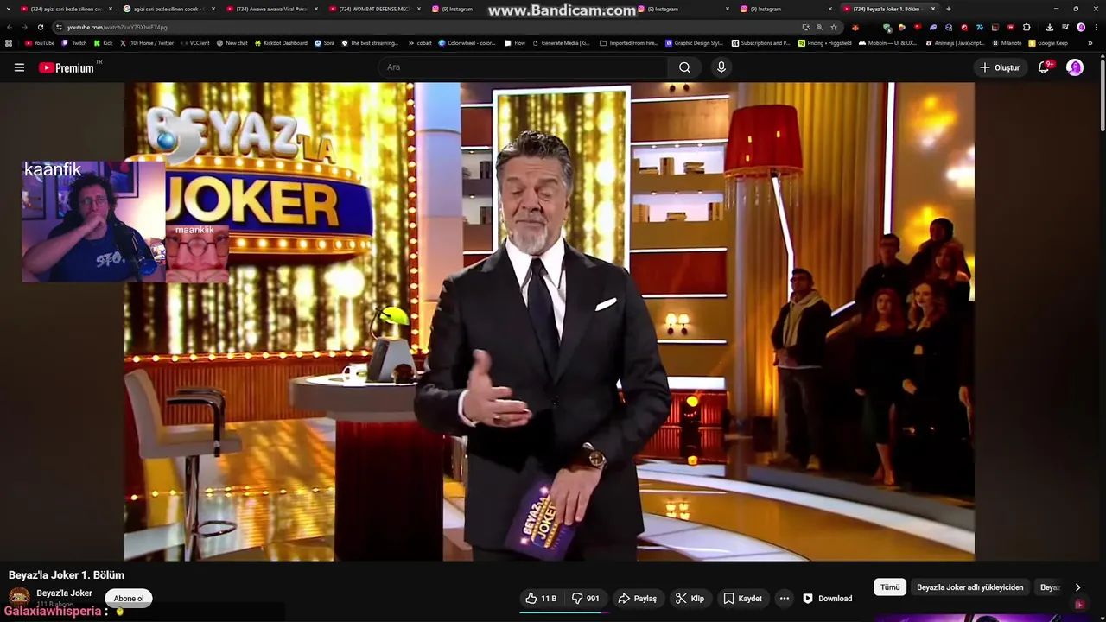Open the Beyaz'la Joker channel avatar
The image size is (1106, 622).
(19, 597)
